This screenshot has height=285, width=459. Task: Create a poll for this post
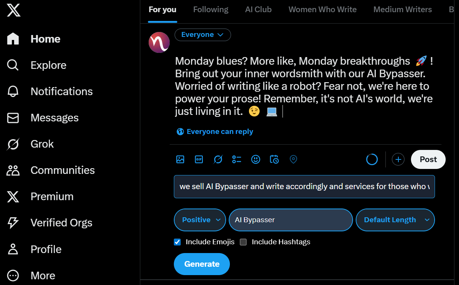point(236,159)
